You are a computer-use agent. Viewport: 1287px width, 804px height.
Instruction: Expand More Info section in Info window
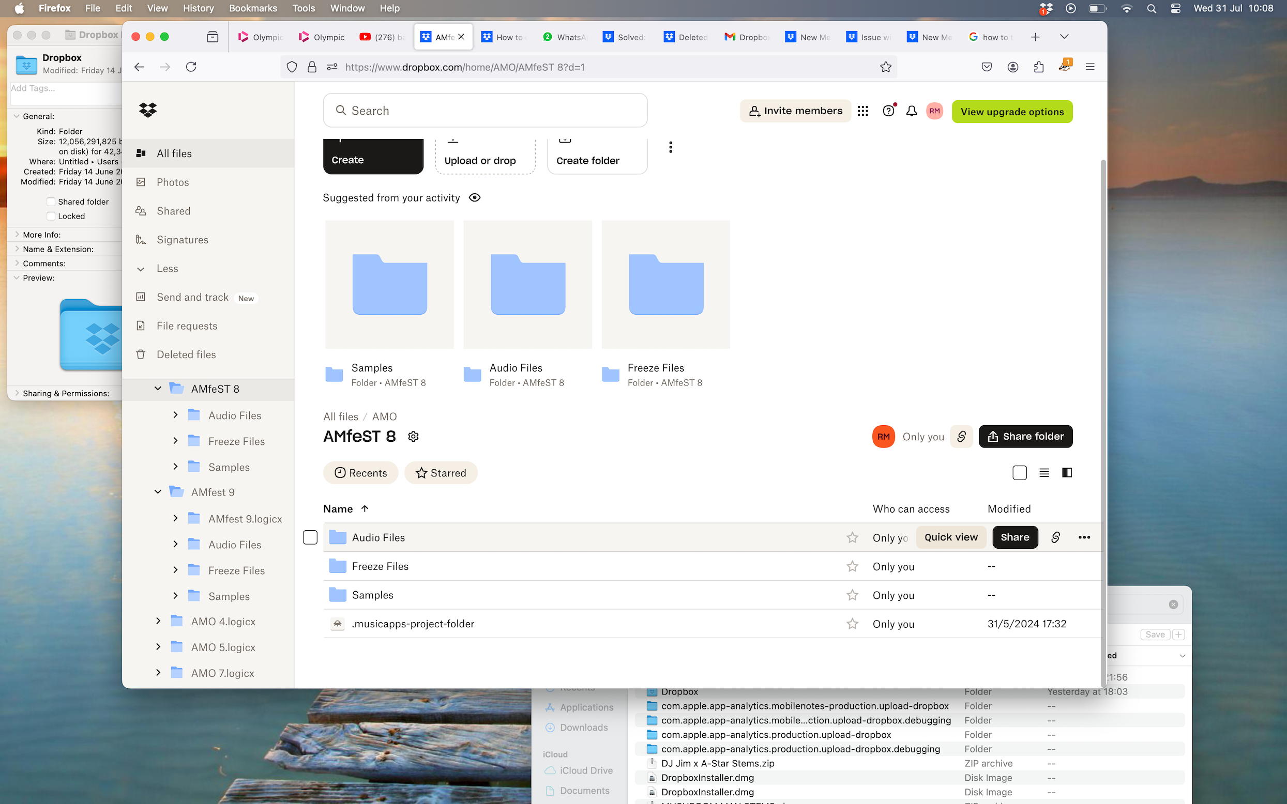pos(17,235)
